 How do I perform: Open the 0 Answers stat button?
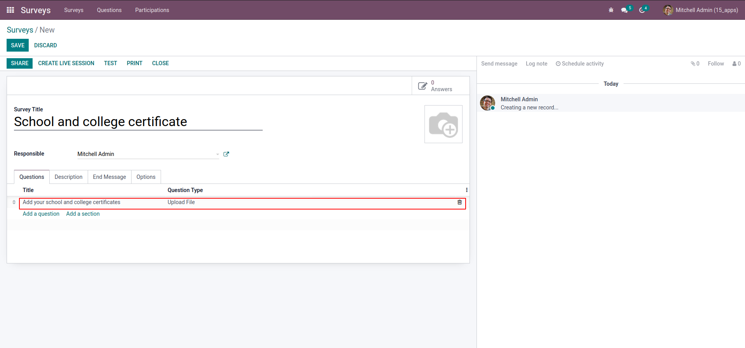coord(440,86)
